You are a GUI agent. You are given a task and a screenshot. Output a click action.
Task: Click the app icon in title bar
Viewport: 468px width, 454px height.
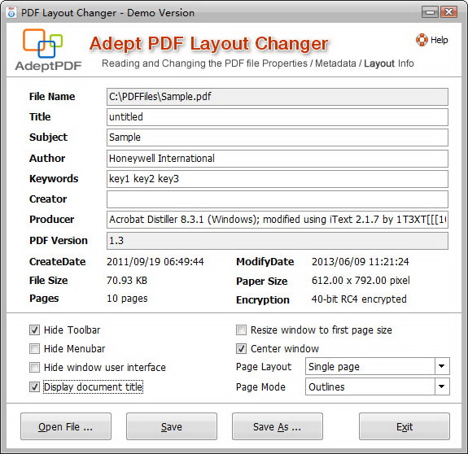coord(11,12)
